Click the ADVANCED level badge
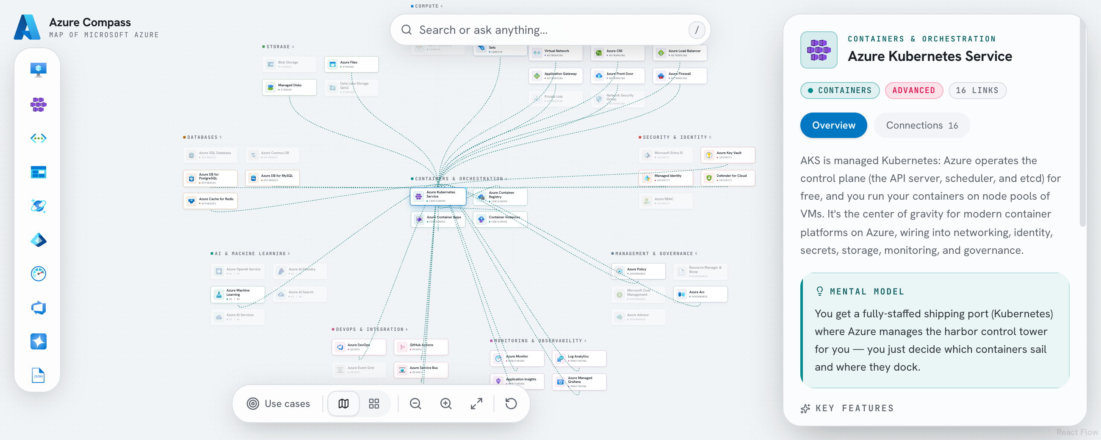 point(914,91)
